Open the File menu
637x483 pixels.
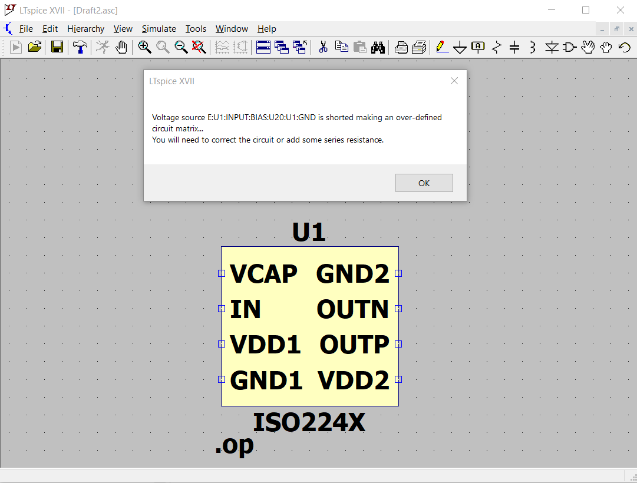tap(26, 29)
